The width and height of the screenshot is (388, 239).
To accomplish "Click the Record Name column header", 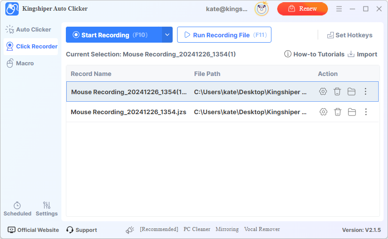I will point(91,74).
